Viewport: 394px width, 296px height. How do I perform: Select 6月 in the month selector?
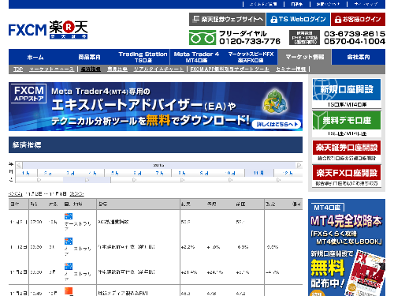(x=137, y=173)
